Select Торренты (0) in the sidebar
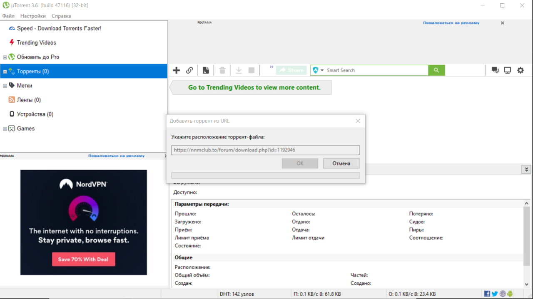This screenshot has width=533, height=299. tap(83, 71)
